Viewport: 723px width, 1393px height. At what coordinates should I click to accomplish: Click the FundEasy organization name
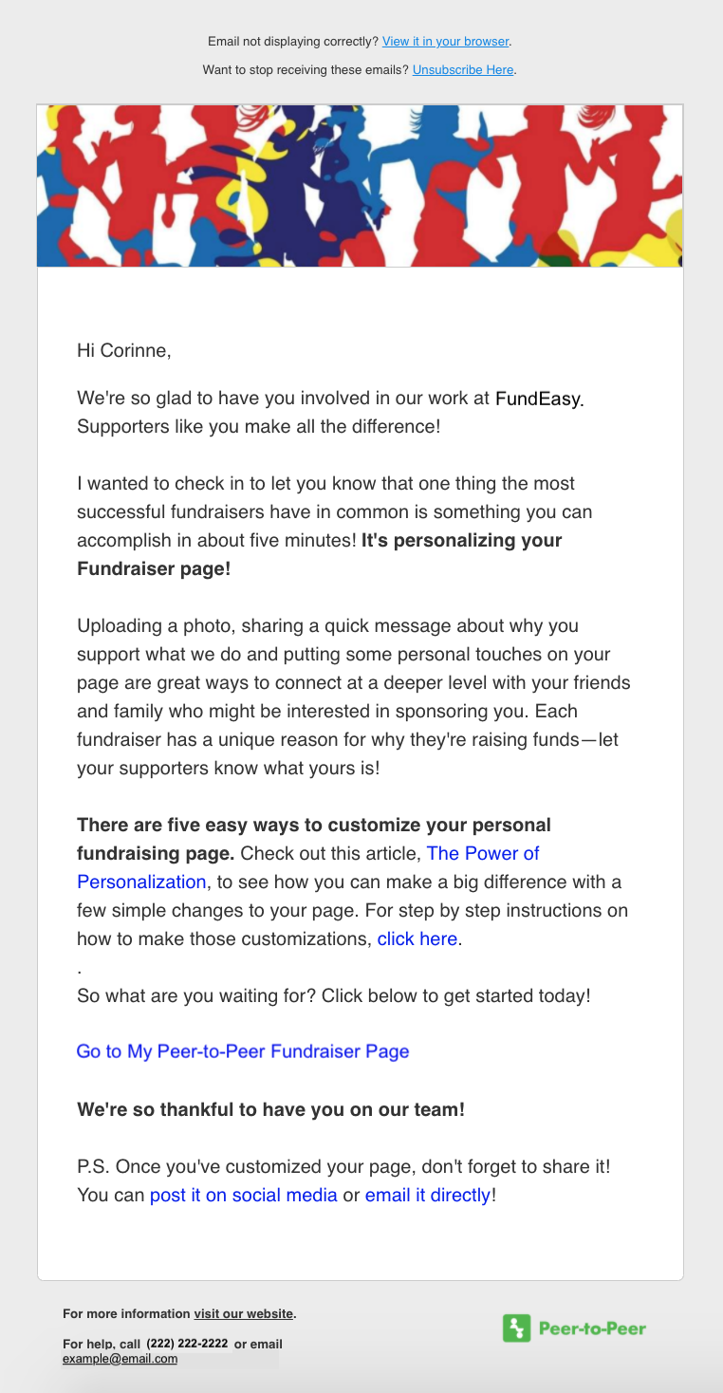coord(537,399)
